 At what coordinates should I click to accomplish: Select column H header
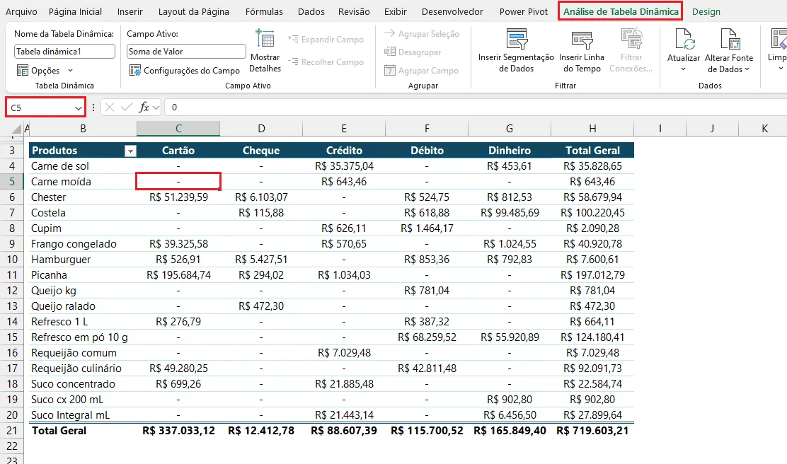tap(592, 129)
